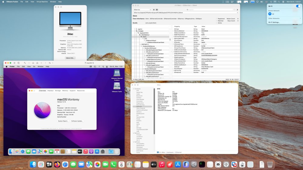This screenshot has width=303, height=170.
Task: Open VMware Fusion icon in host Dock
Action: click(234, 165)
